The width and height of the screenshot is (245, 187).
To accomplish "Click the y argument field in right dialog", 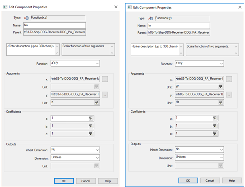I will click(x=199, y=94).
